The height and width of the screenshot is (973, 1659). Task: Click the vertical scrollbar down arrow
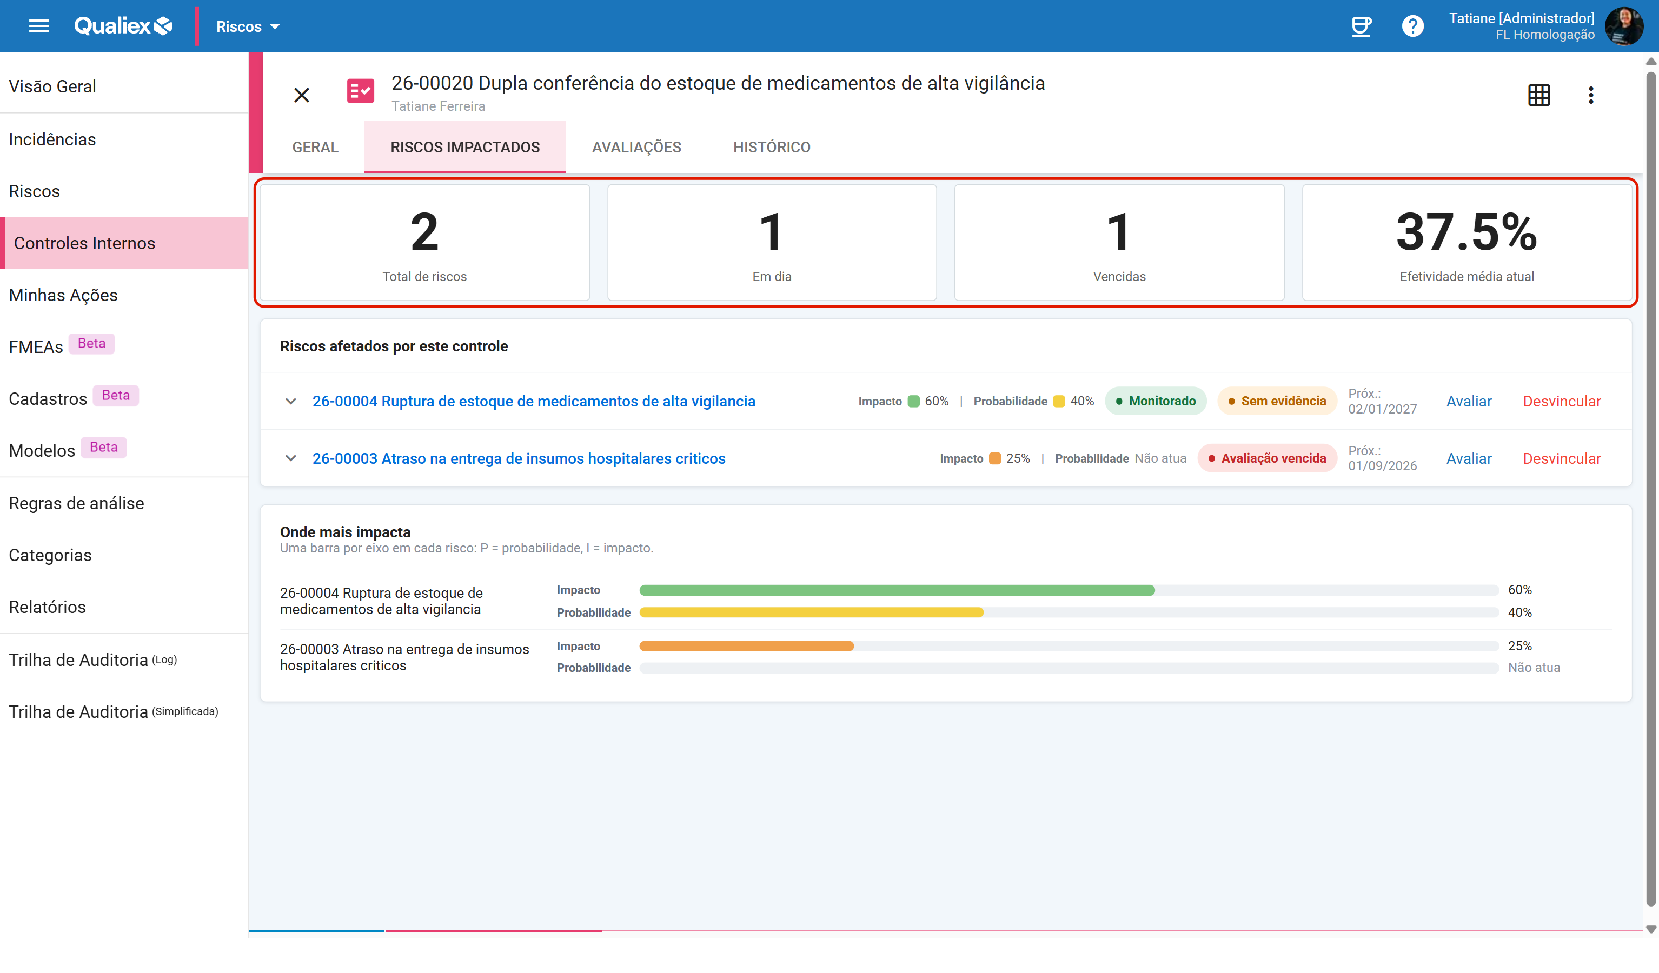tap(1650, 929)
